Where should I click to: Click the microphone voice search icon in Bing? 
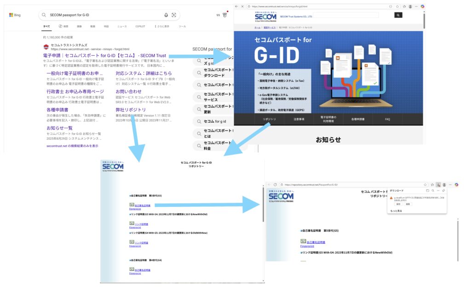(x=166, y=15)
